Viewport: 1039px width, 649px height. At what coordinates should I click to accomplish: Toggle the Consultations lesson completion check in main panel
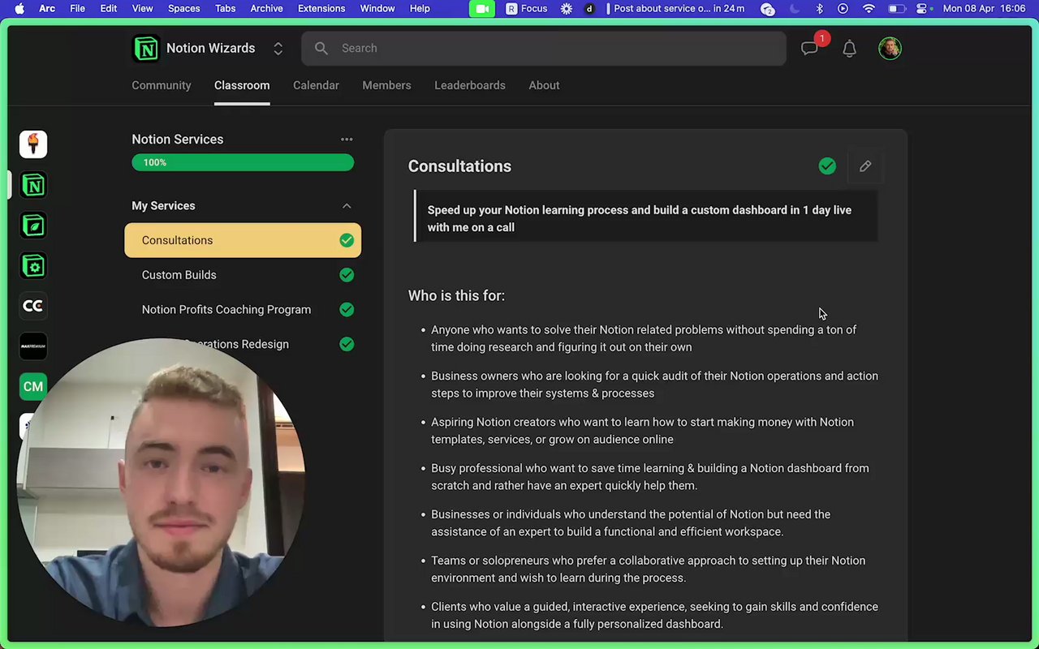coord(827,166)
